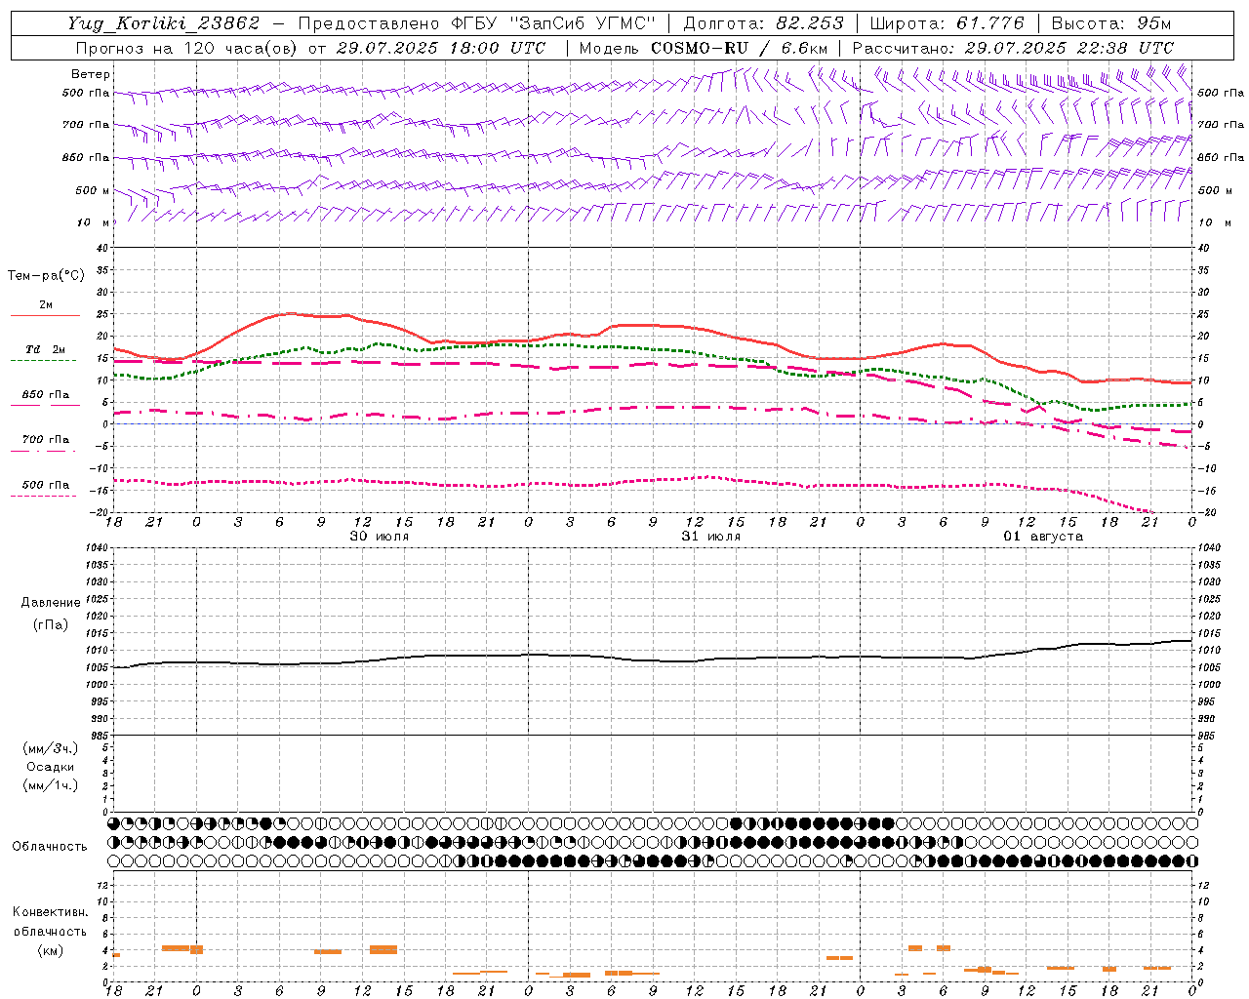Click the model name COSMO-RU
Image resolution: width=1249 pixels, height=999 pixels.
[699, 48]
